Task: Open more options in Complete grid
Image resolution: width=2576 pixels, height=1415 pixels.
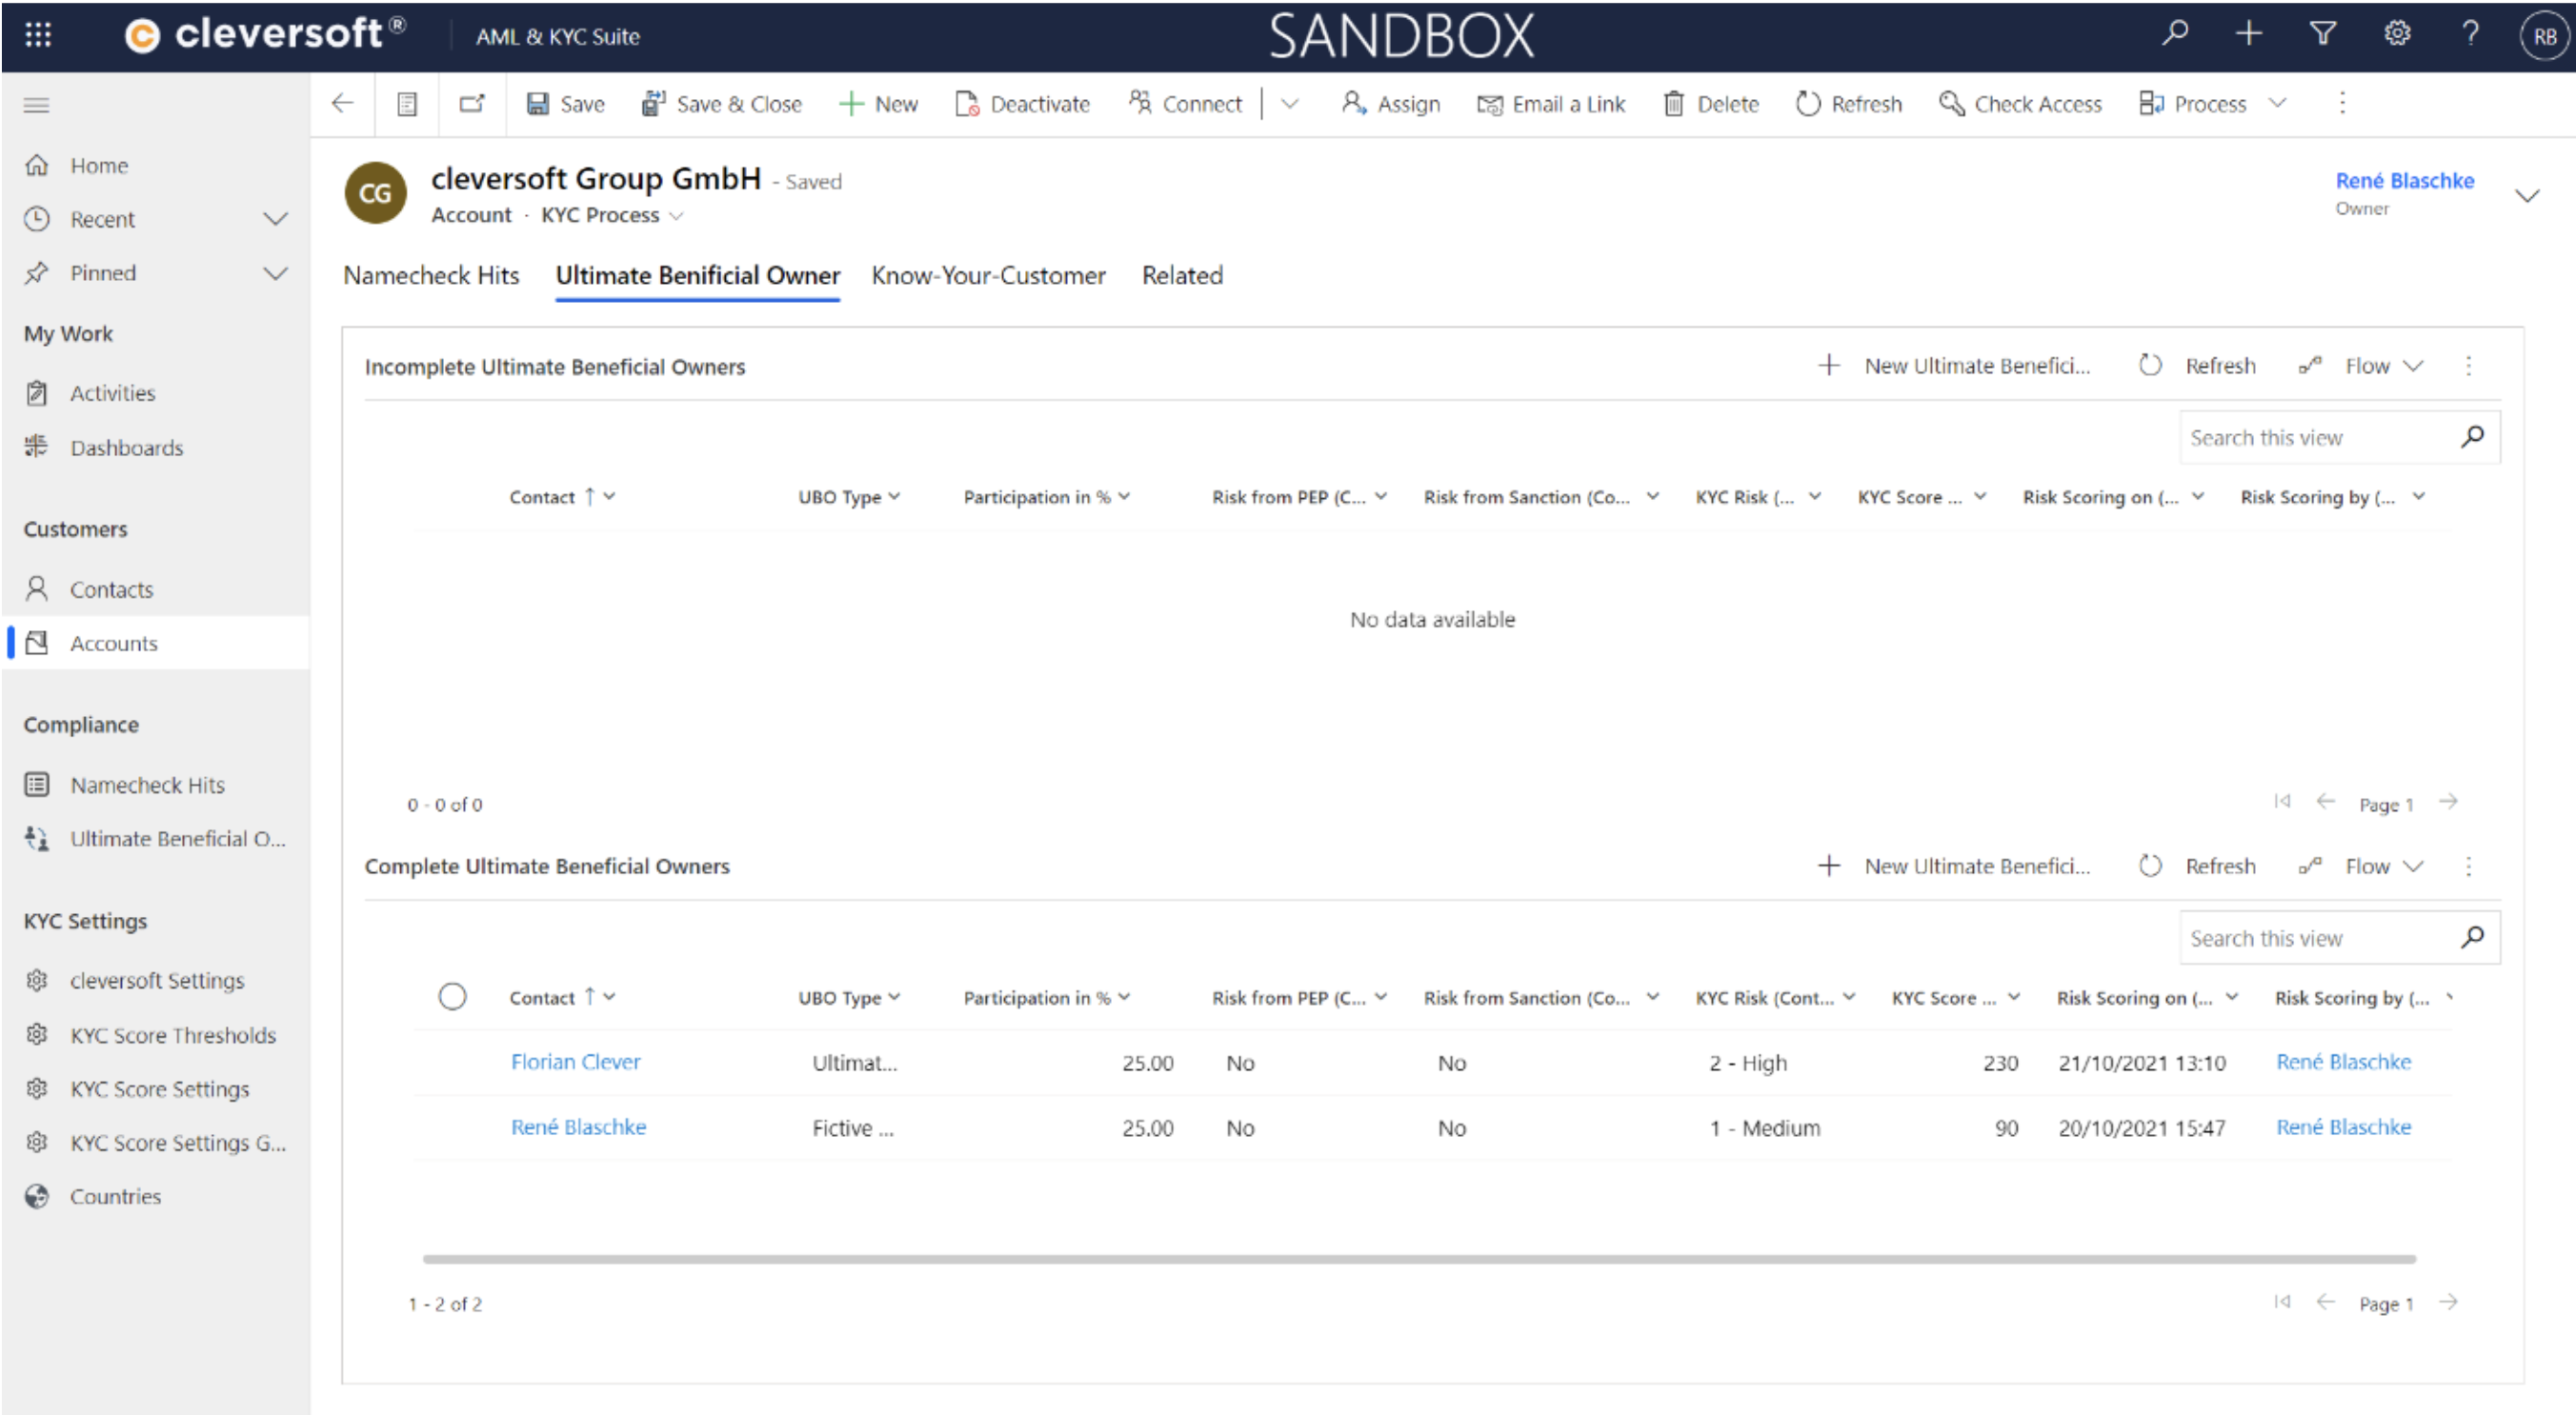Action: coord(2468,867)
